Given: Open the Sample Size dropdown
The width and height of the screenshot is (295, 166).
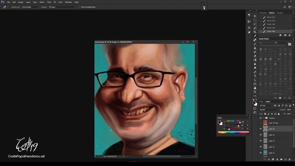Looking at the screenshot, I should click(x=30, y=7).
